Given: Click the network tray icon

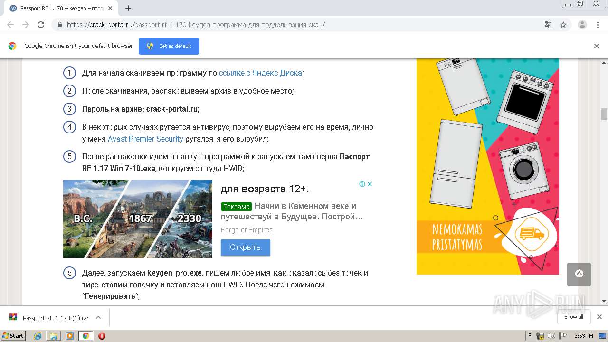Looking at the screenshot, I should click(540, 336).
